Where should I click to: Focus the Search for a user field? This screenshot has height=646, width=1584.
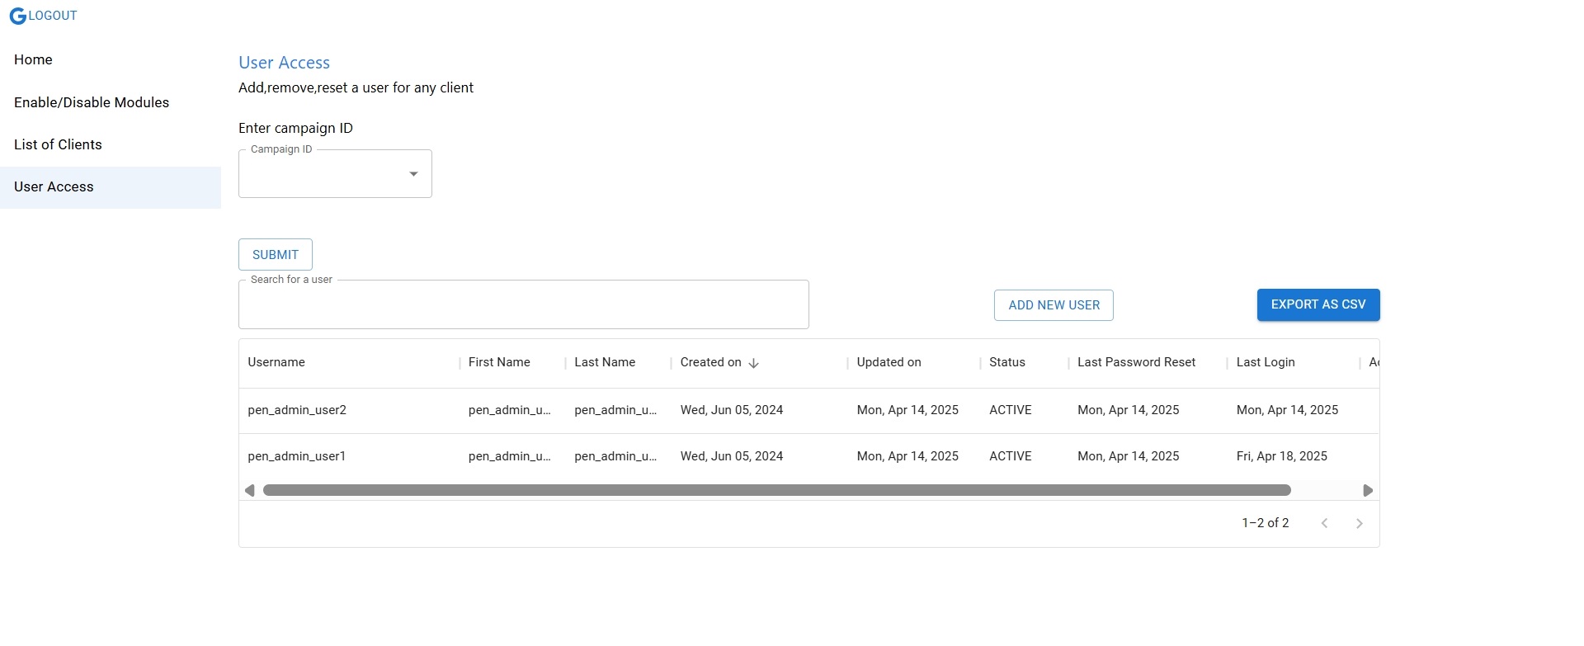pos(523,305)
